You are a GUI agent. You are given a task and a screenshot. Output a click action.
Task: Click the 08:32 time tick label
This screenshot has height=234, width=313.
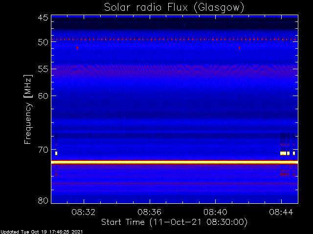[x=84, y=212]
